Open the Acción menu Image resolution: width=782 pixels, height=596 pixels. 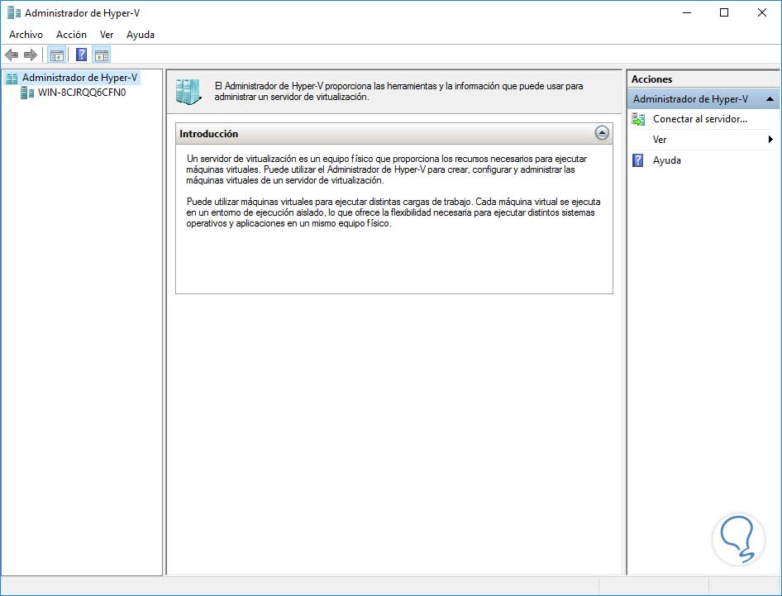pos(71,35)
